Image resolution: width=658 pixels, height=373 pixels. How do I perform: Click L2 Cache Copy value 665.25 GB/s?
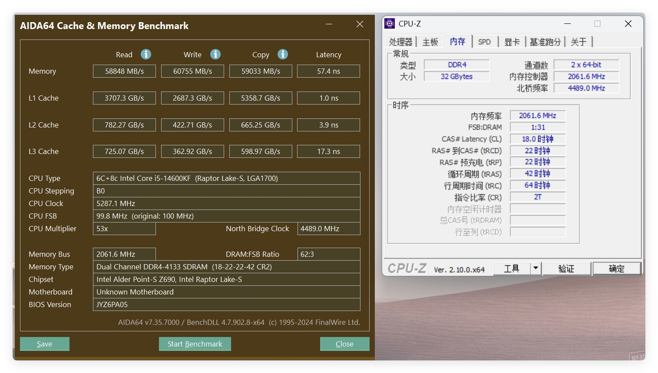[x=261, y=125]
